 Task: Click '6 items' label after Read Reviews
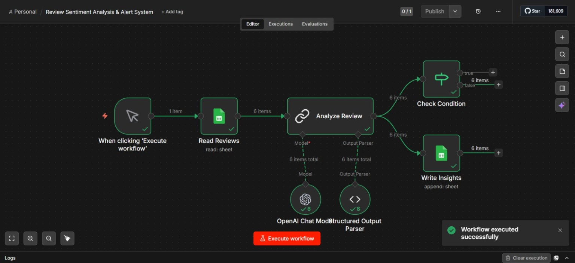point(262,111)
